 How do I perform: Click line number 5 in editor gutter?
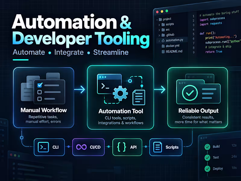pos(193,34)
